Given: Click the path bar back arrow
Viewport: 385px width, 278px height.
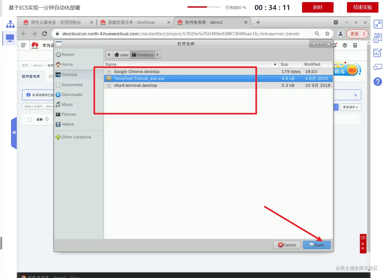Looking at the screenshot, I should tap(109, 55).
